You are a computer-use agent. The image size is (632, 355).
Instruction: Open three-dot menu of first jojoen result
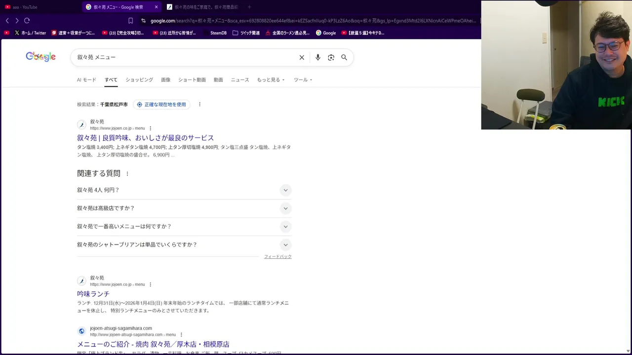click(x=151, y=129)
